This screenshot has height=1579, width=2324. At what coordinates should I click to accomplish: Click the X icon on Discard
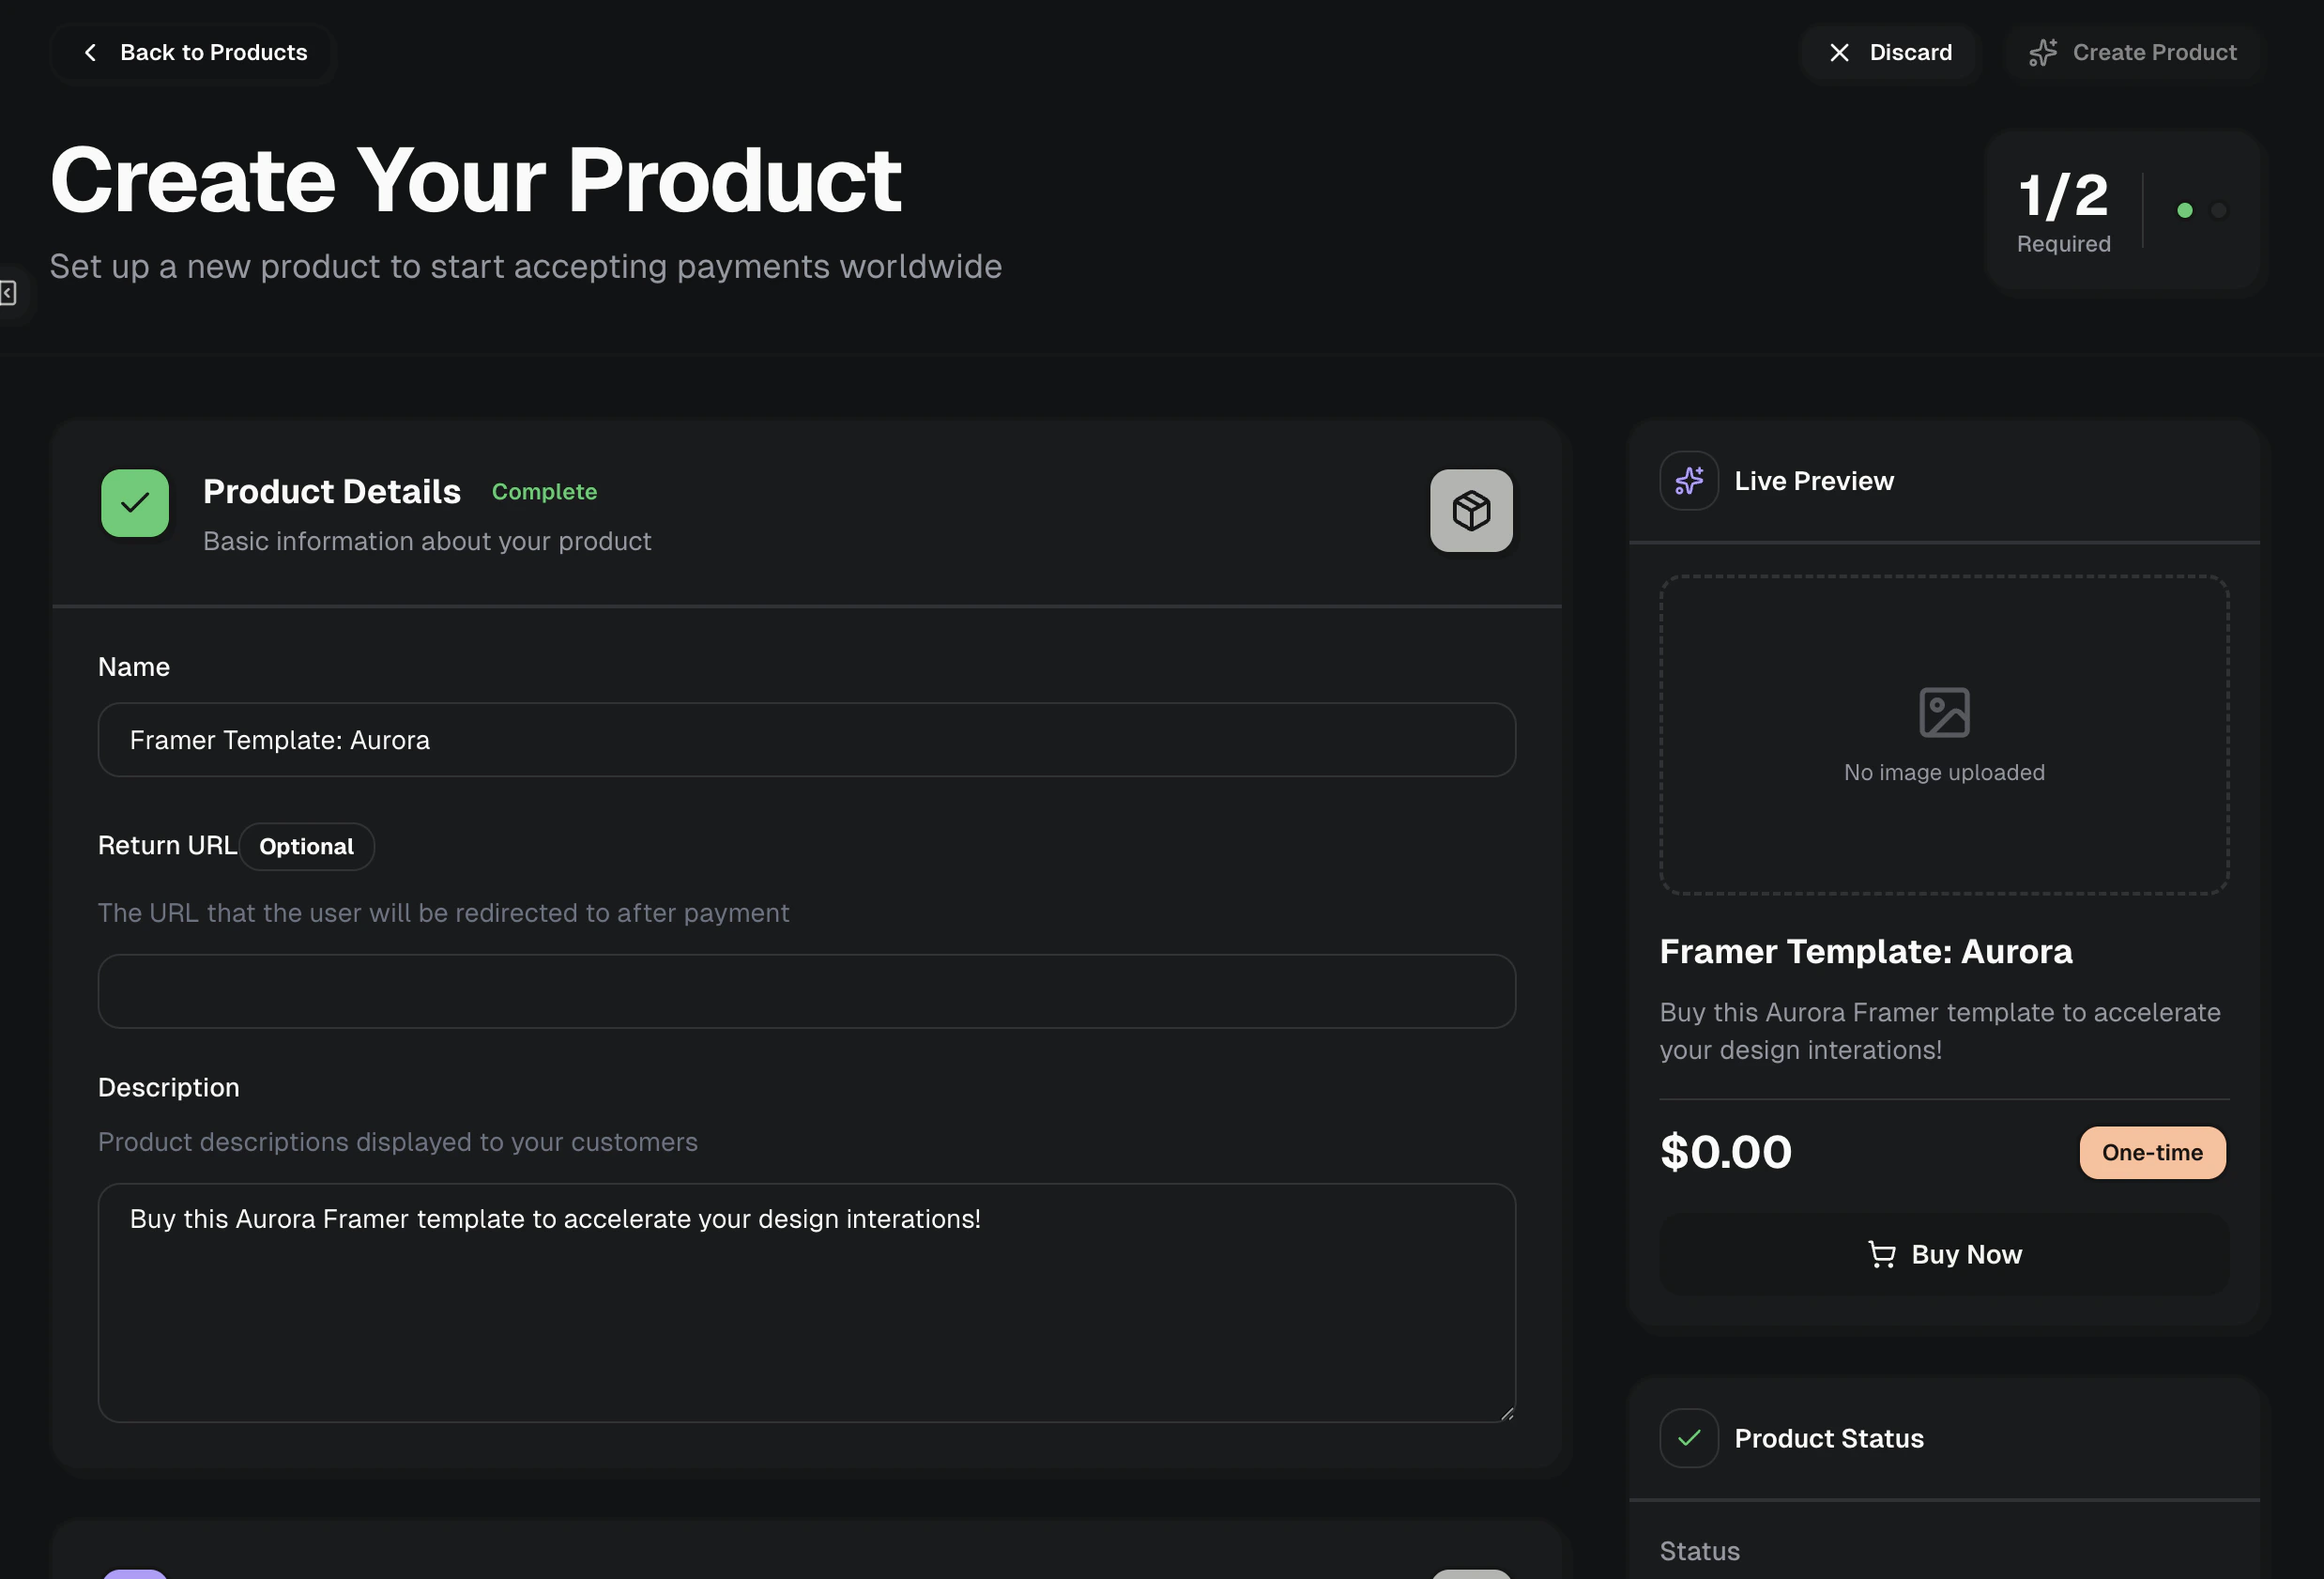pos(1838,53)
